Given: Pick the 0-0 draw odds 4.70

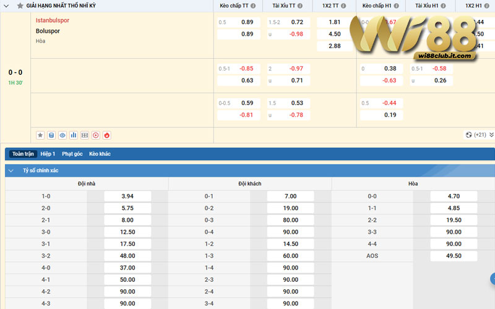Looking at the screenshot, I should pos(454,196).
